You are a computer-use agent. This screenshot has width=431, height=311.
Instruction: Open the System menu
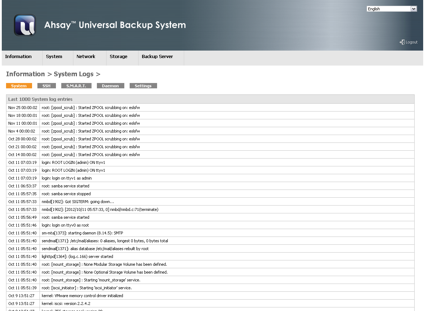pyautogui.click(x=54, y=57)
